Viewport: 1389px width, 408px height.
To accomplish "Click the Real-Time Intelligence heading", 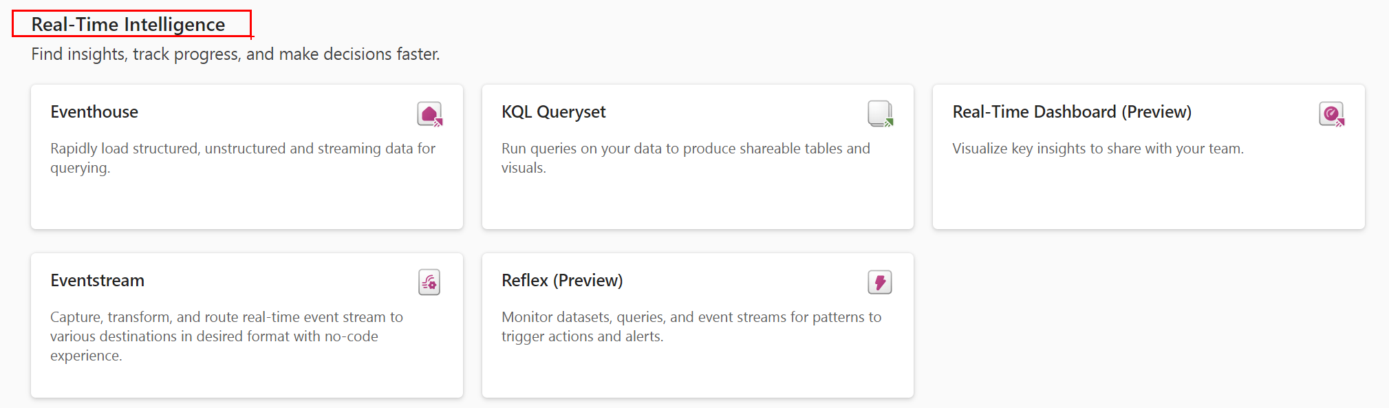I will (x=128, y=25).
